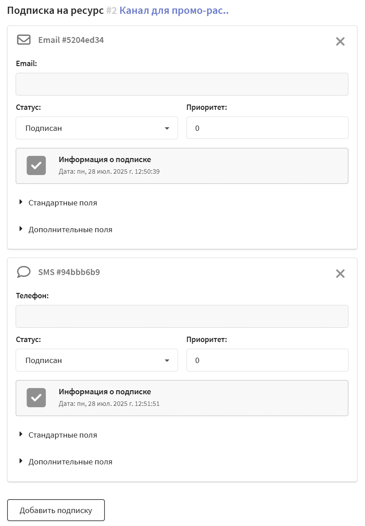The width and height of the screenshot is (365, 526).
Task: Click the disclosure triangle before SMS Дополнительные поля
Action: pyautogui.click(x=21, y=461)
